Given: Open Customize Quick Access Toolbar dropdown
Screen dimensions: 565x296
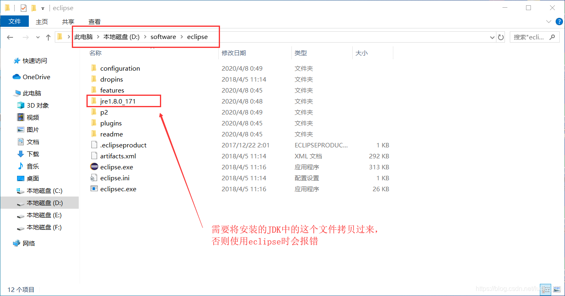Looking at the screenshot, I should (x=43, y=8).
